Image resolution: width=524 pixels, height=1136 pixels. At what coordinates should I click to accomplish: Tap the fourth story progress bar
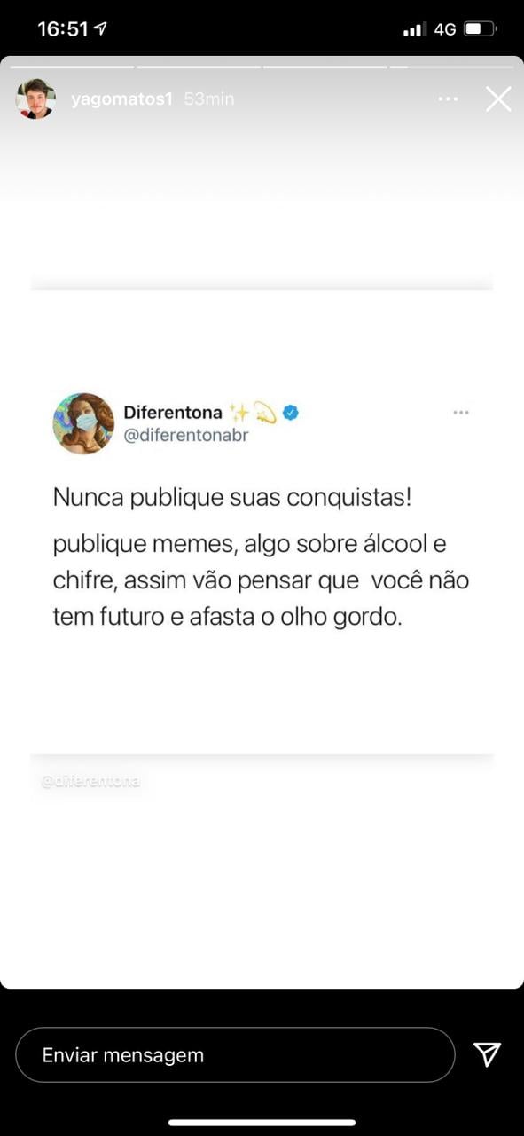pyautogui.click(x=451, y=67)
